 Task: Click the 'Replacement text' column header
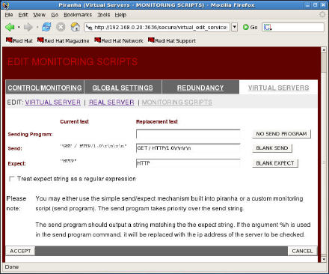[x=157, y=121]
